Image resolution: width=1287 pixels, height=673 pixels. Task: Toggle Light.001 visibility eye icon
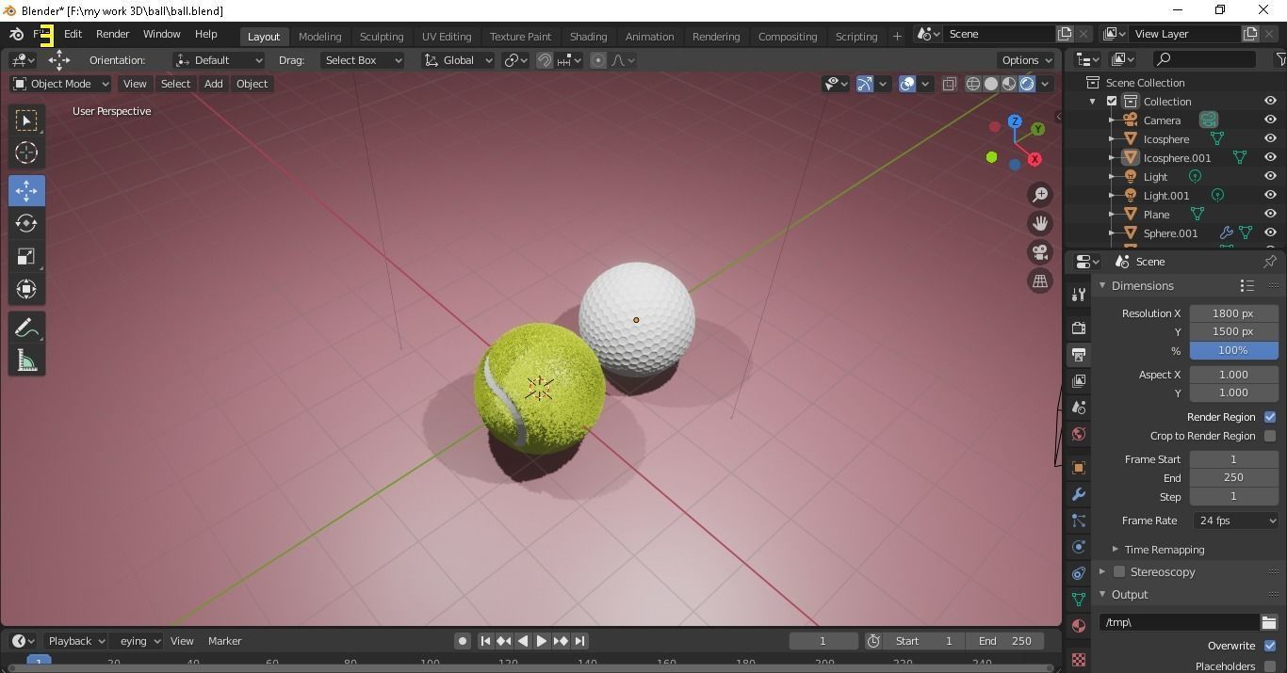[x=1270, y=195]
